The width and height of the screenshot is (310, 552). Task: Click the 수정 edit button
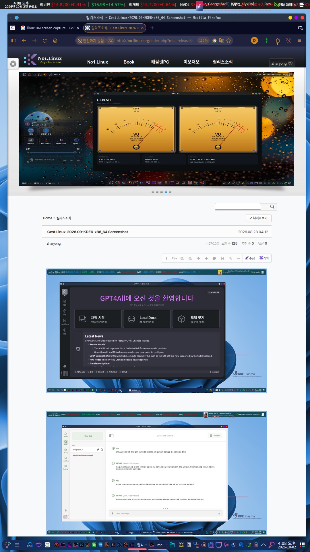click(x=250, y=258)
